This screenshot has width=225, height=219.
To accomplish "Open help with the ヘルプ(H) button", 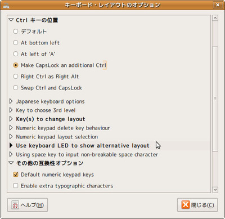I will tap(28, 205).
